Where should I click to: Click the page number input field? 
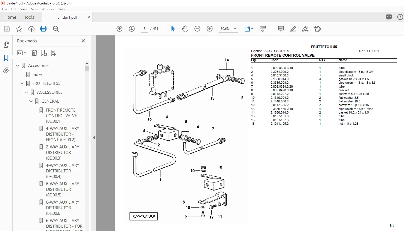click(145, 29)
